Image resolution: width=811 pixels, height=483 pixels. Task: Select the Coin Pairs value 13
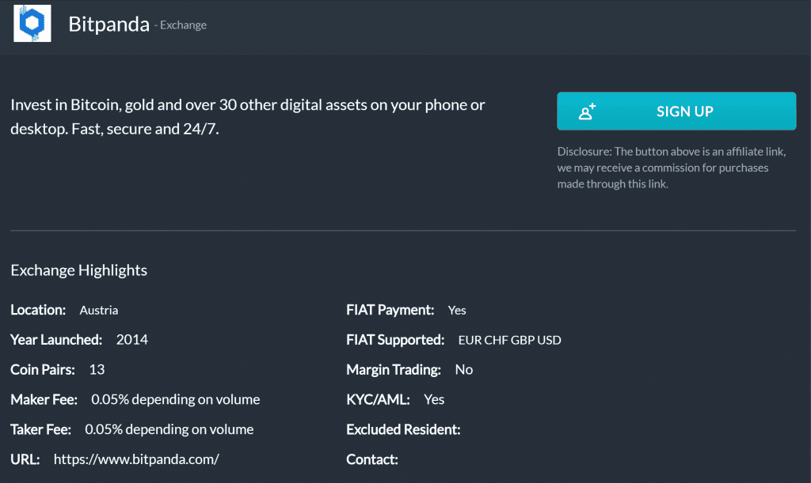tap(97, 370)
